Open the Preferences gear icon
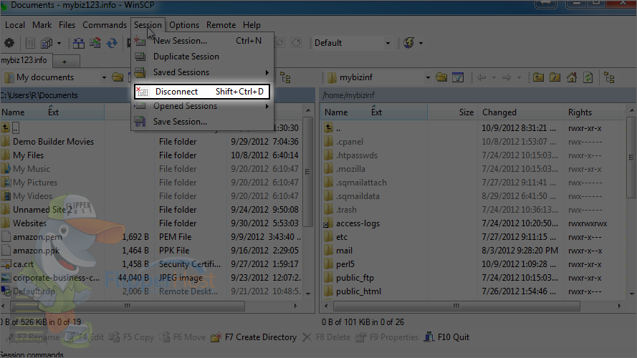The image size is (637, 358). tap(9, 43)
